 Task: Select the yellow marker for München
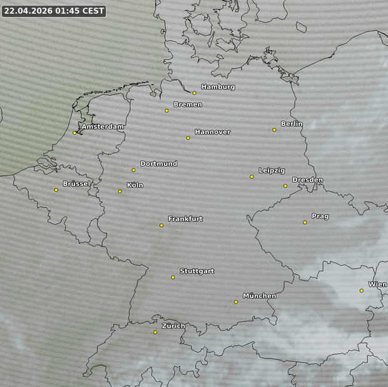pyautogui.click(x=236, y=302)
